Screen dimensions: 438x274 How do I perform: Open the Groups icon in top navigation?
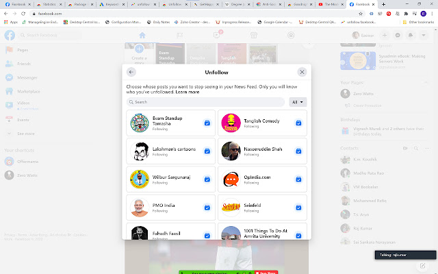[291, 35]
